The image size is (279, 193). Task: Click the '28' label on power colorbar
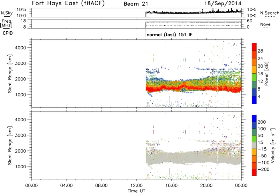[260, 51]
